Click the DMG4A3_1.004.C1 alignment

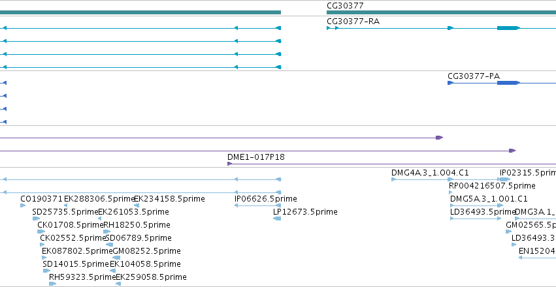click(422, 179)
